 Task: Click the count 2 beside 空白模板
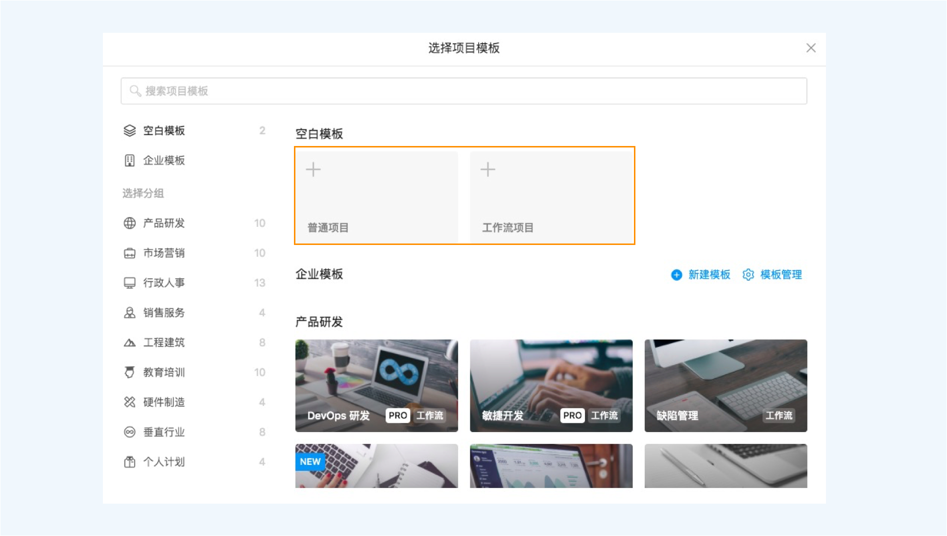[262, 131]
